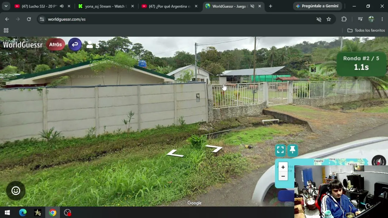Close the Lucho SSJ tab

[x=69, y=6]
